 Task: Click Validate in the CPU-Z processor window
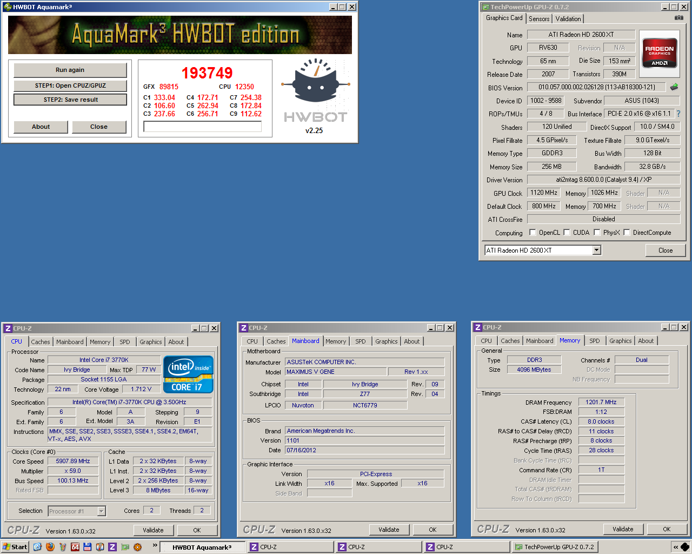click(153, 530)
